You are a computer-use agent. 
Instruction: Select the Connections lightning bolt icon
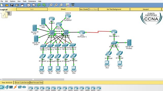[15, 87]
